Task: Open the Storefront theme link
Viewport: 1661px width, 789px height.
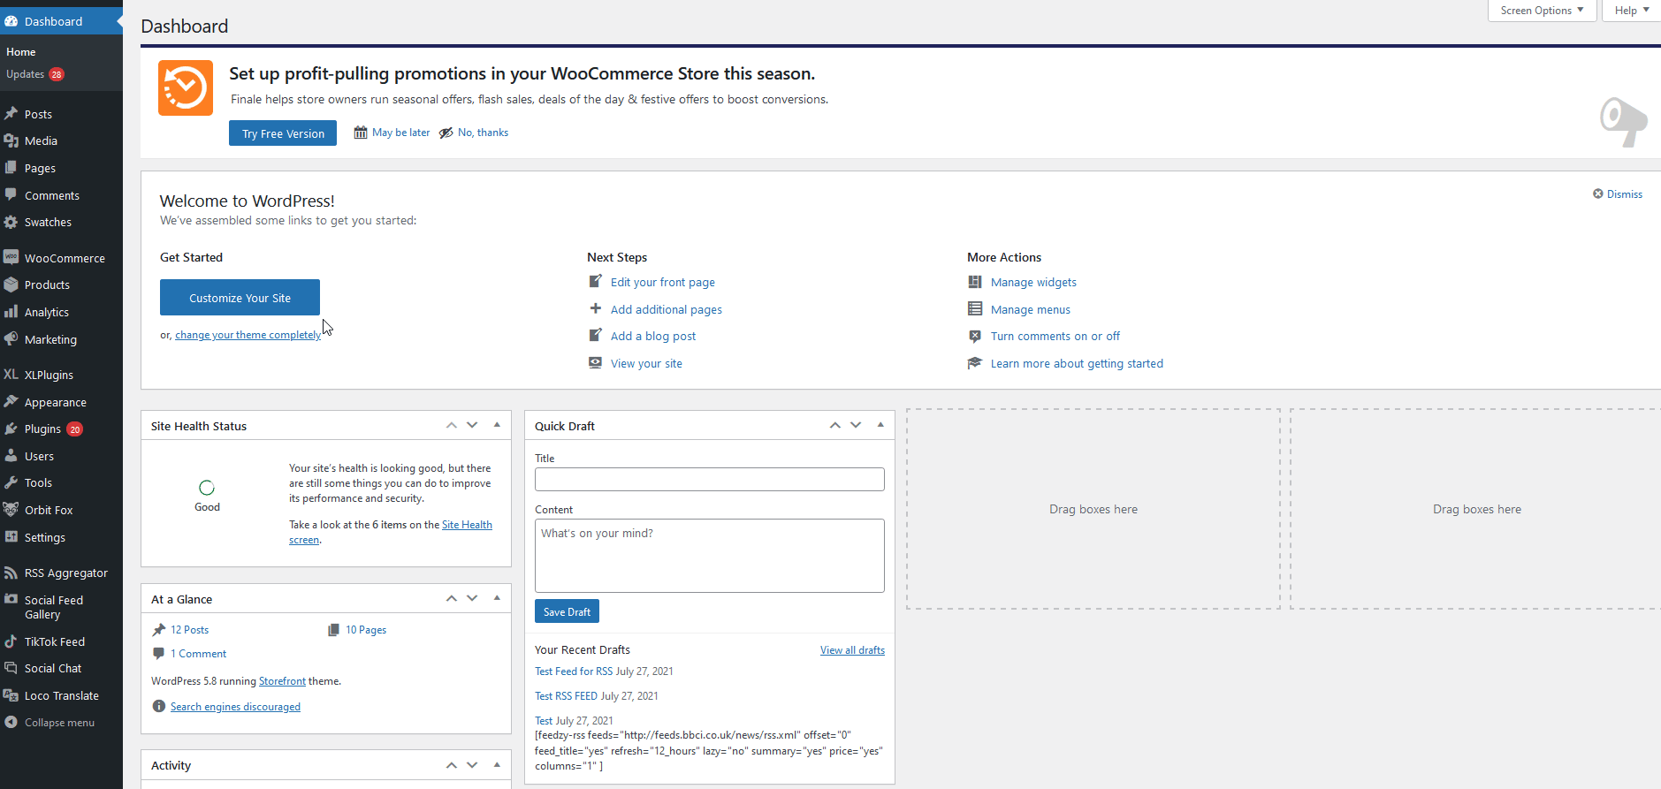Action: coord(282,681)
